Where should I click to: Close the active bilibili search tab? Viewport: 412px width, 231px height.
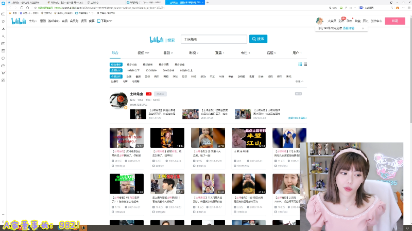(202, 3)
